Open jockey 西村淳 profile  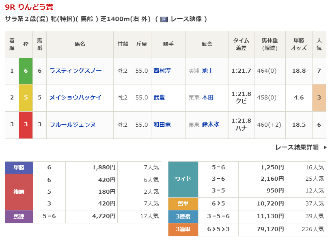point(162,71)
